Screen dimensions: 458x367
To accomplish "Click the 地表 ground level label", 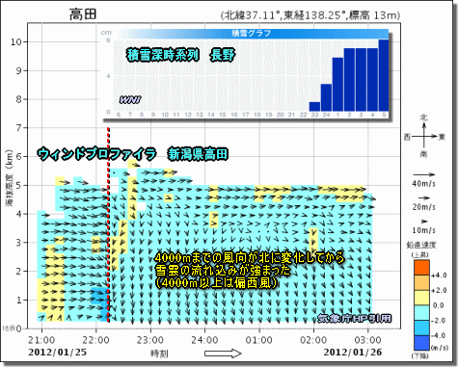I will pyautogui.click(x=9, y=328).
